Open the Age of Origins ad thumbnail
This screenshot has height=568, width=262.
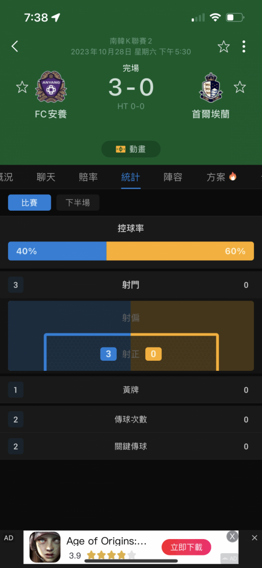[x=45, y=547]
